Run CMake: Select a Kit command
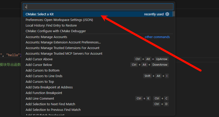The image size is (219, 117). (98, 14)
